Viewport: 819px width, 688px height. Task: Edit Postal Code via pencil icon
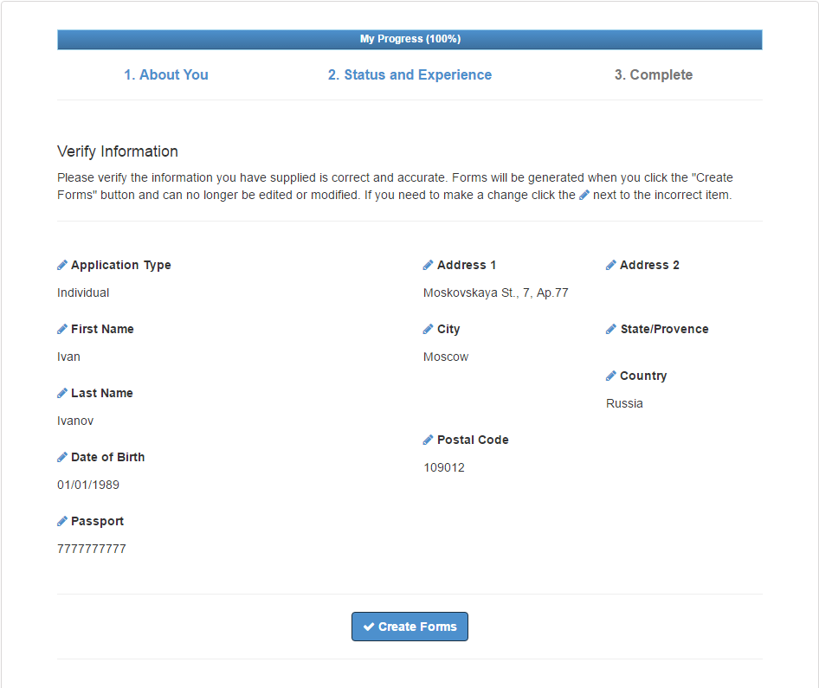coord(428,440)
